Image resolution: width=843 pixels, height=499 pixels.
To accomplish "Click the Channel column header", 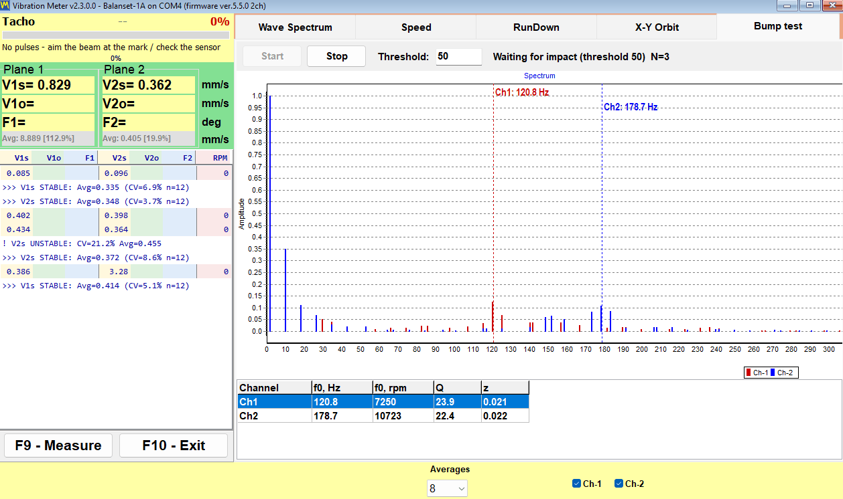I will 274,388.
